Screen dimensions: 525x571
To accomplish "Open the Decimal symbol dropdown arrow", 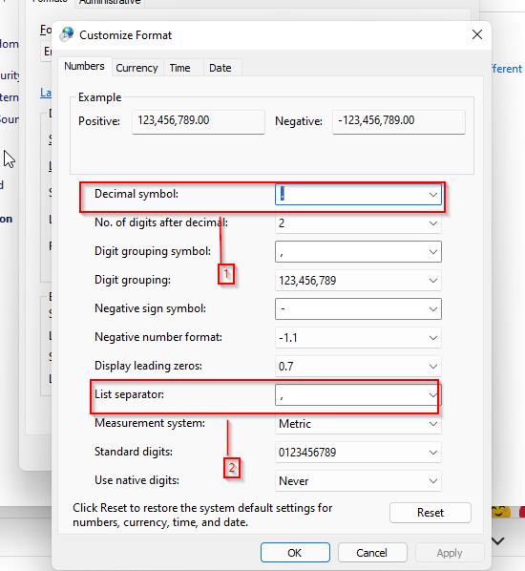I will click(x=433, y=195).
